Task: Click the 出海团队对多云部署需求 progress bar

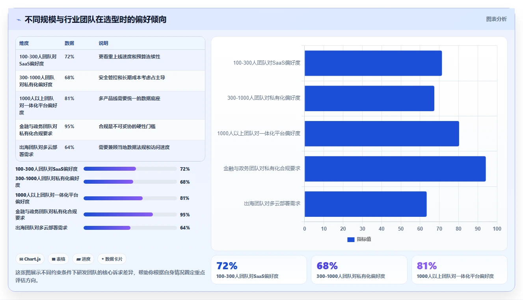Action: click(x=130, y=228)
